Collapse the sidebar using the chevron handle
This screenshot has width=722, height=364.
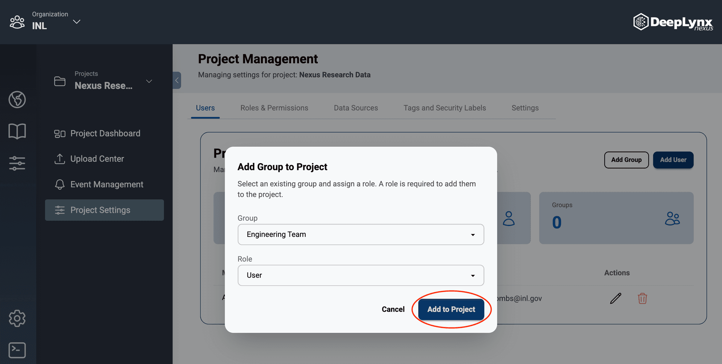[x=177, y=80]
